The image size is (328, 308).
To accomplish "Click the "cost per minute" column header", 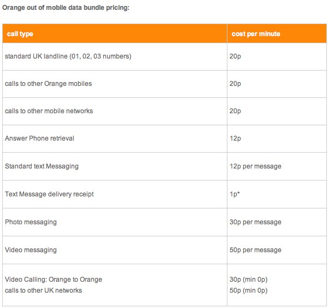I will tap(256, 34).
